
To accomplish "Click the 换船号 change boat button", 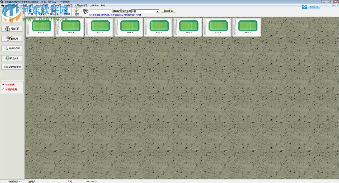I will point(12,39).
